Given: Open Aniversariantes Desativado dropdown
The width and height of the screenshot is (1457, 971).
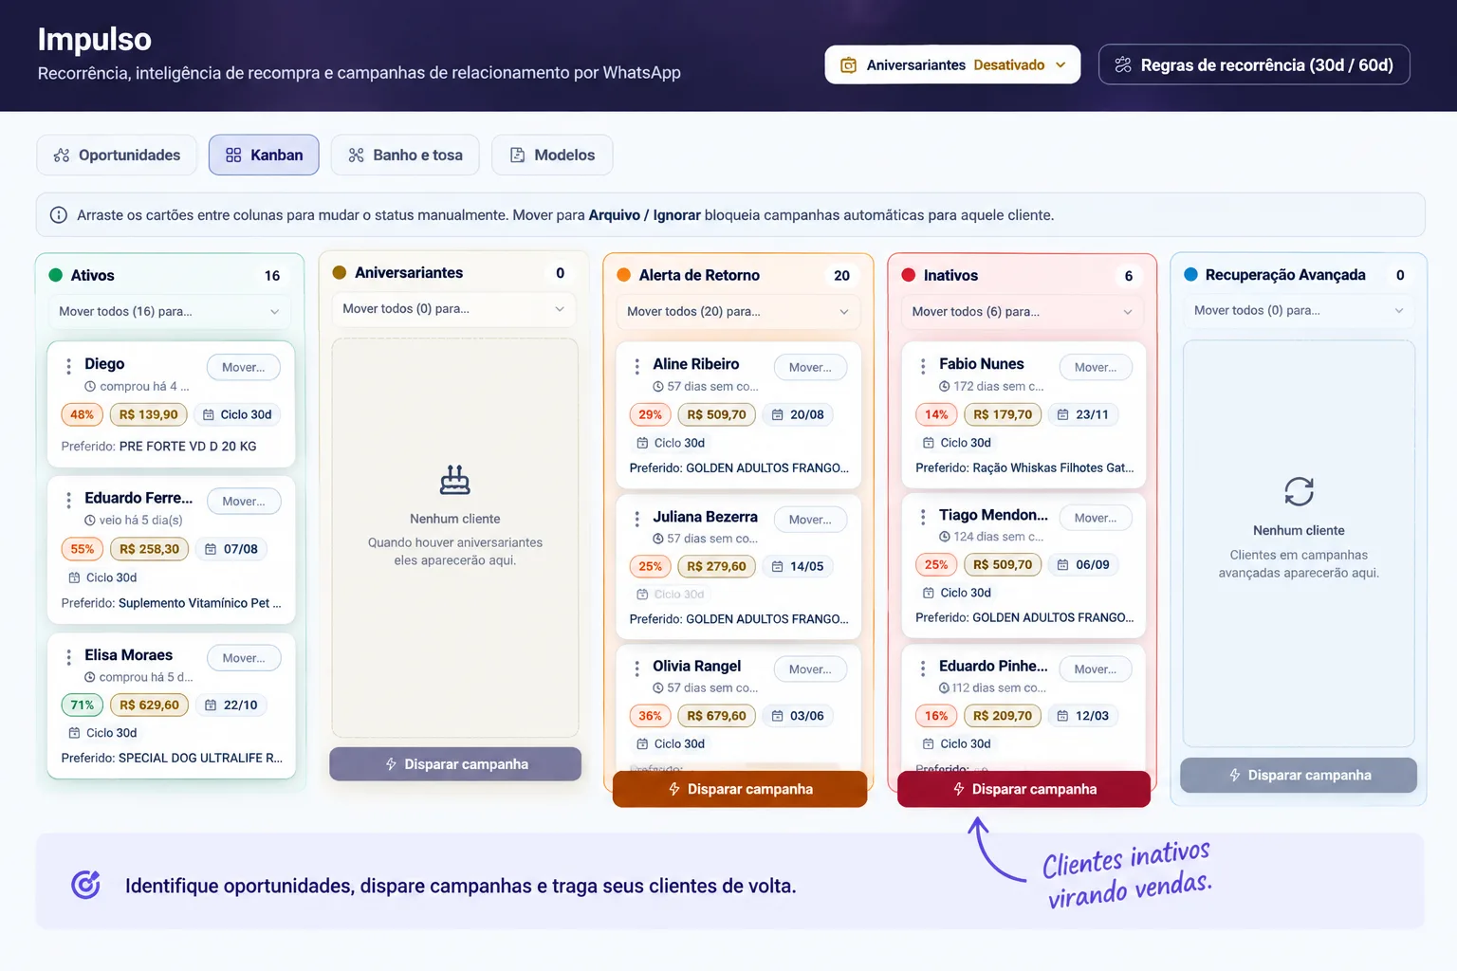Looking at the screenshot, I should pos(952,64).
